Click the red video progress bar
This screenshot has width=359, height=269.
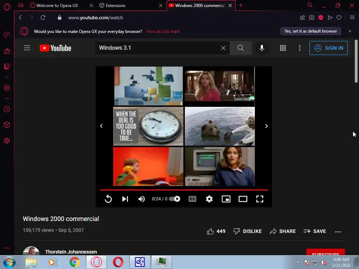coord(184,190)
